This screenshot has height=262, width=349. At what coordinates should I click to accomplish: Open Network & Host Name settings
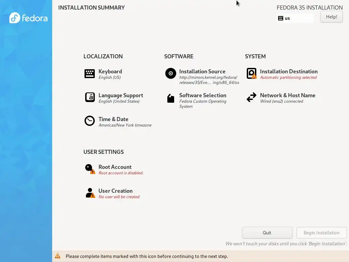click(x=288, y=96)
